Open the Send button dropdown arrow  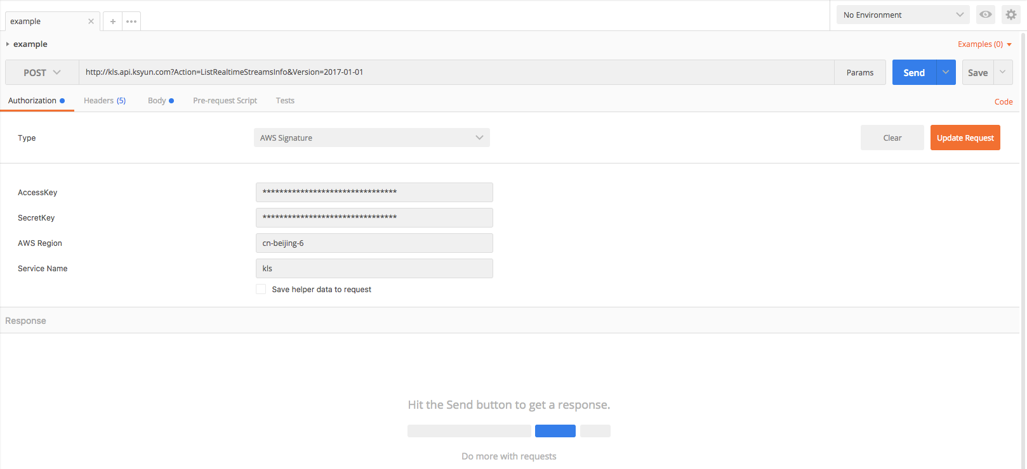pyautogui.click(x=946, y=72)
